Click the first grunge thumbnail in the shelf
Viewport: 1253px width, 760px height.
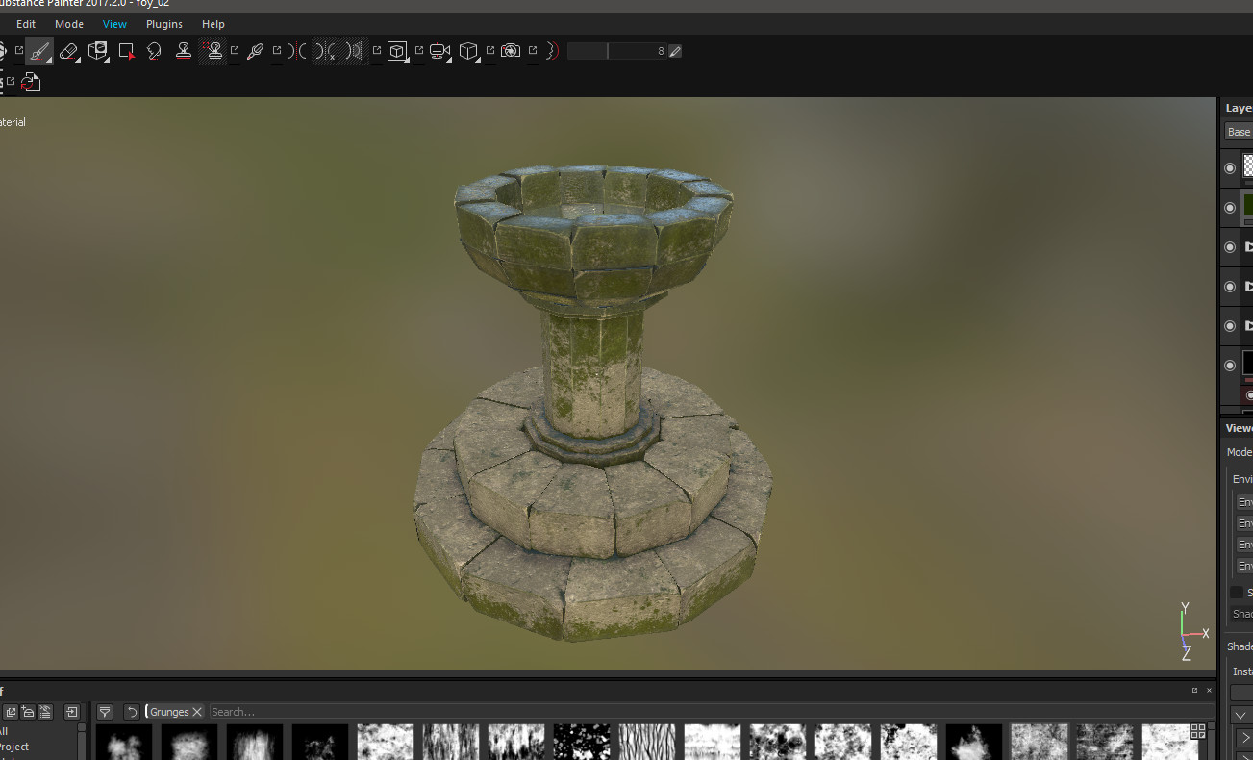coord(123,741)
